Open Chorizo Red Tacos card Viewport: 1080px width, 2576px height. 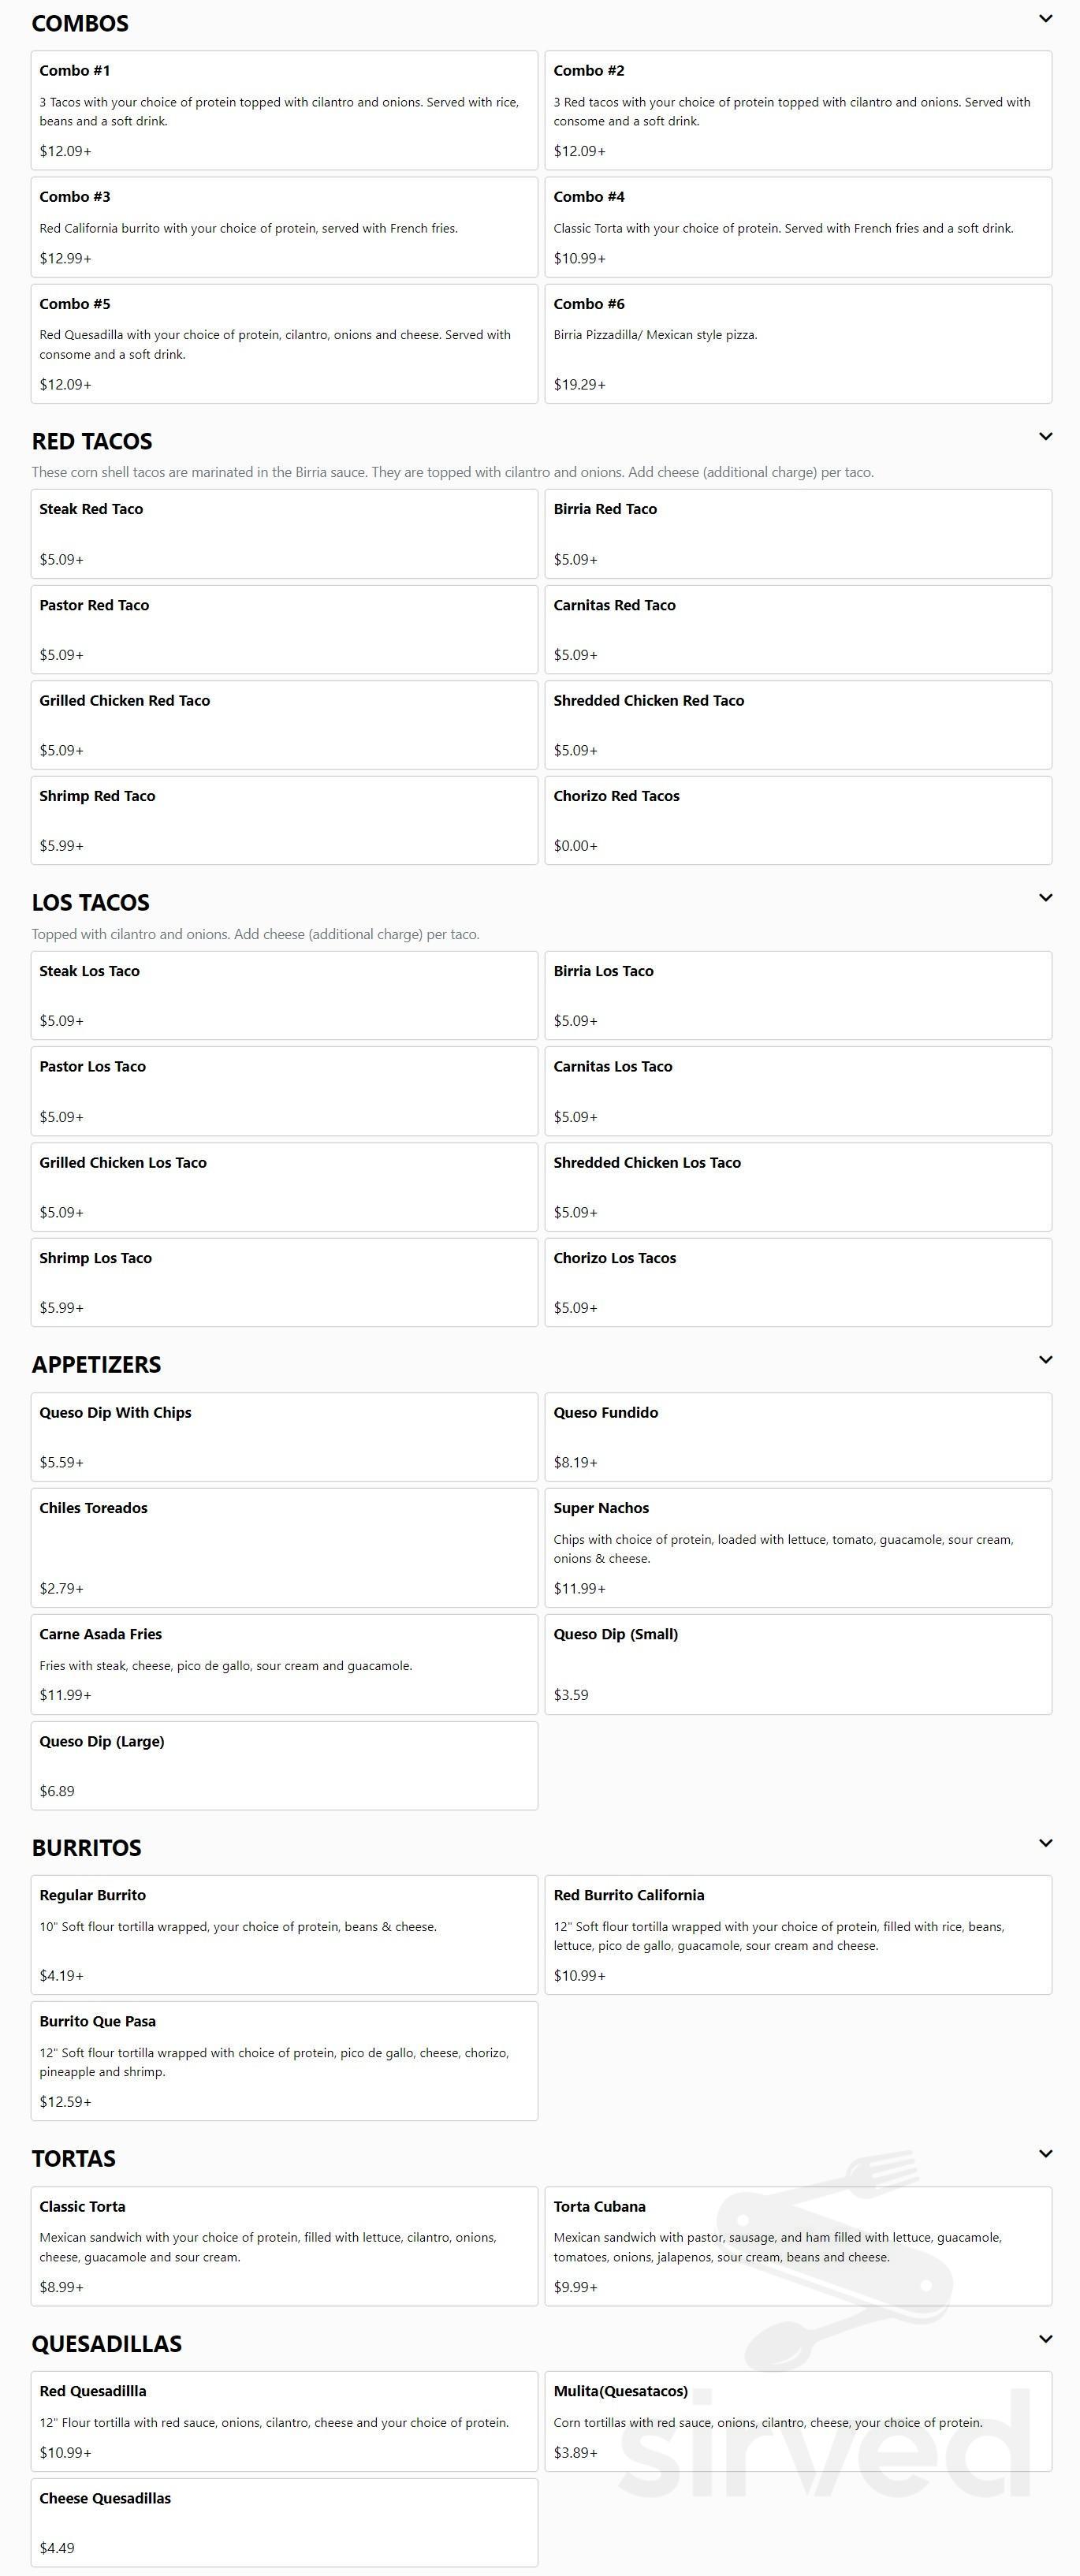[x=798, y=820]
